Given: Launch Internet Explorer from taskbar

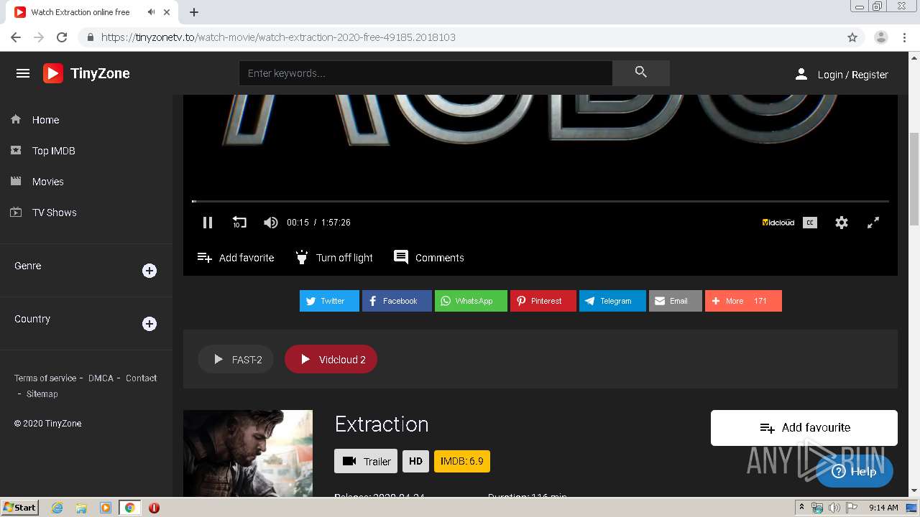Looking at the screenshot, I should tap(57, 508).
